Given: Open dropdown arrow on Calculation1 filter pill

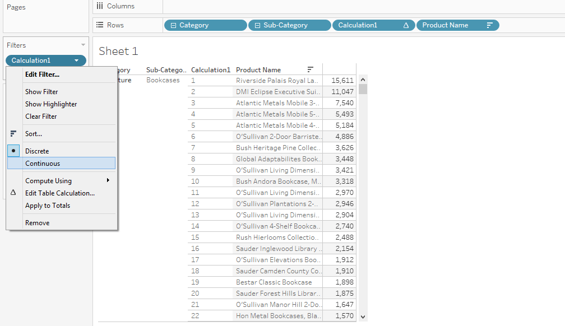Looking at the screenshot, I should (x=76, y=60).
